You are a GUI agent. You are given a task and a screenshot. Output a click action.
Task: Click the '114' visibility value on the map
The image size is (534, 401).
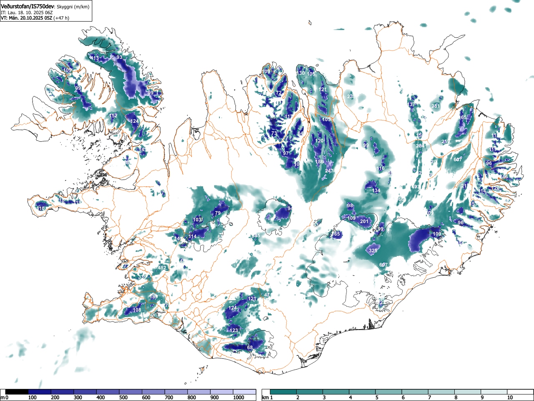[x=192, y=237]
